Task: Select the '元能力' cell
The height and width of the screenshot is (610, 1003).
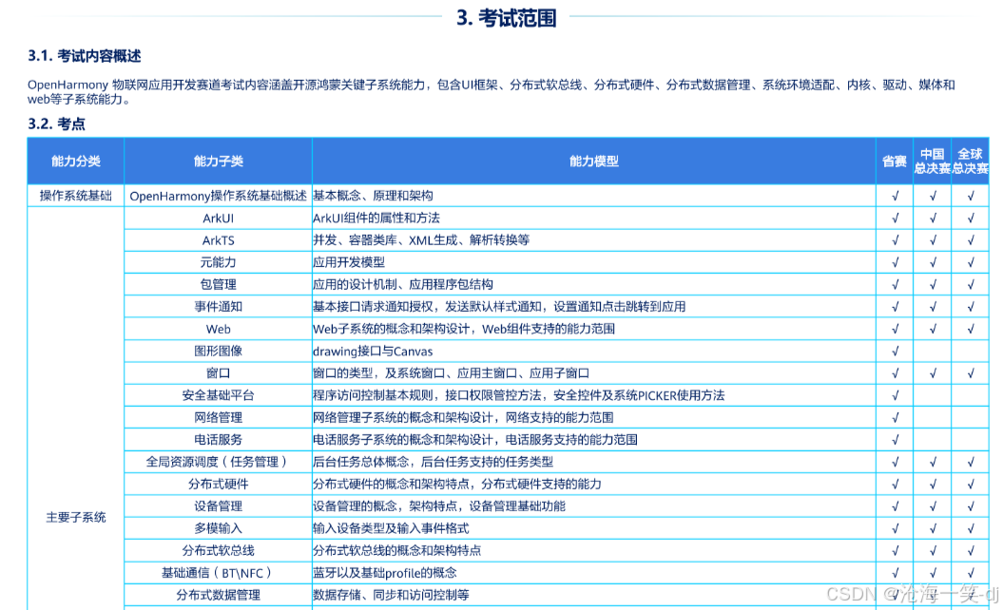Action: 218,262
